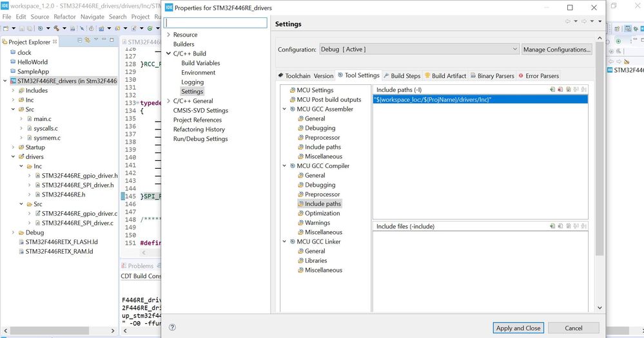Switch to the Toolchain Version tab
The width and height of the screenshot is (644, 338).
pyautogui.click(x=306, y=75)
